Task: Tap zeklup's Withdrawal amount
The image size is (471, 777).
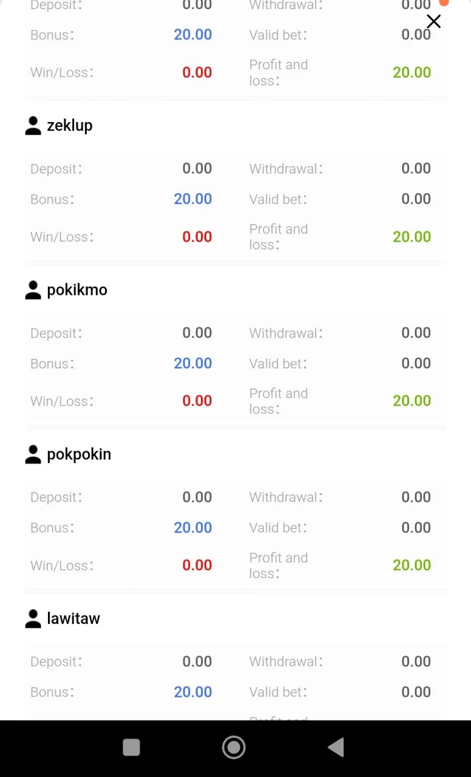Action: [x=416, y=169]
